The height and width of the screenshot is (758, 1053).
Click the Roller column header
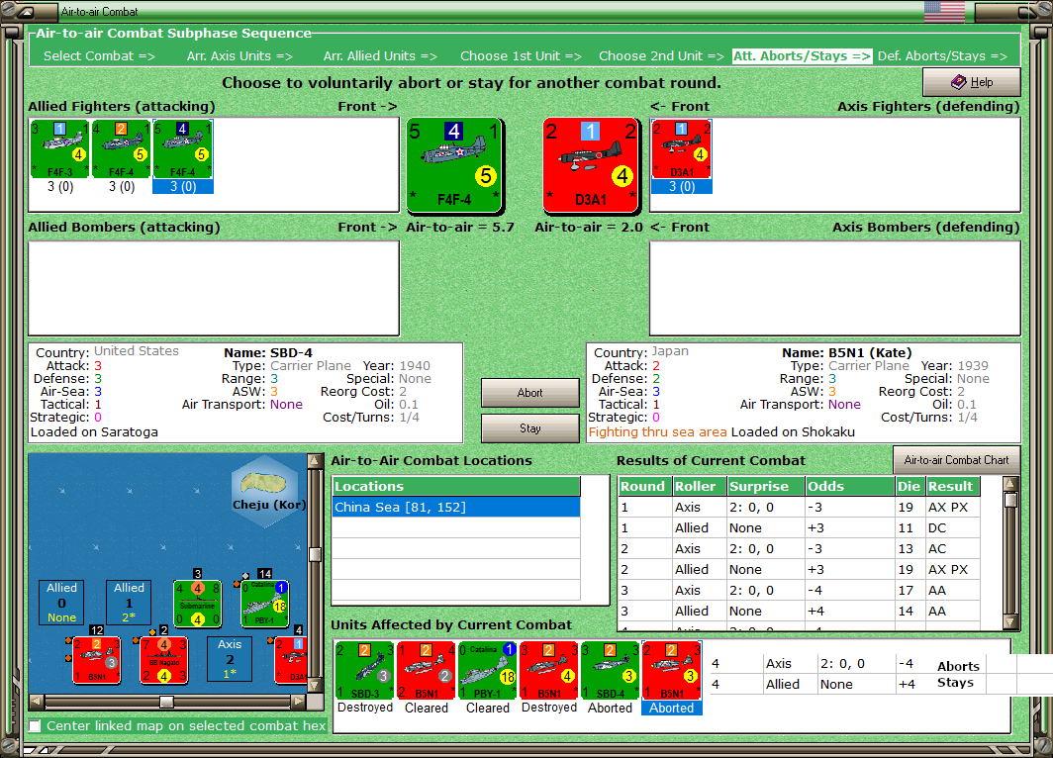click(700, 486)
